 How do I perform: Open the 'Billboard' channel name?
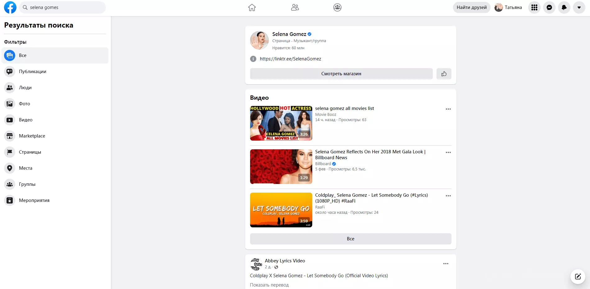[x=323, y=164]
